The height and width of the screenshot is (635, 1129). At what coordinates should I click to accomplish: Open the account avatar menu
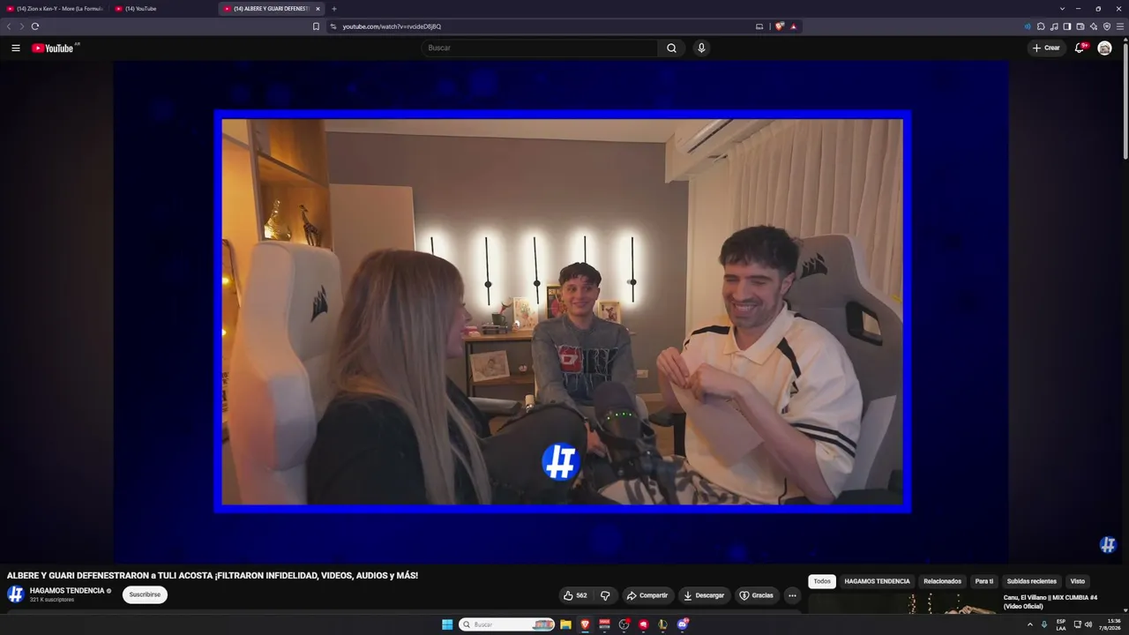[1104, 48]
